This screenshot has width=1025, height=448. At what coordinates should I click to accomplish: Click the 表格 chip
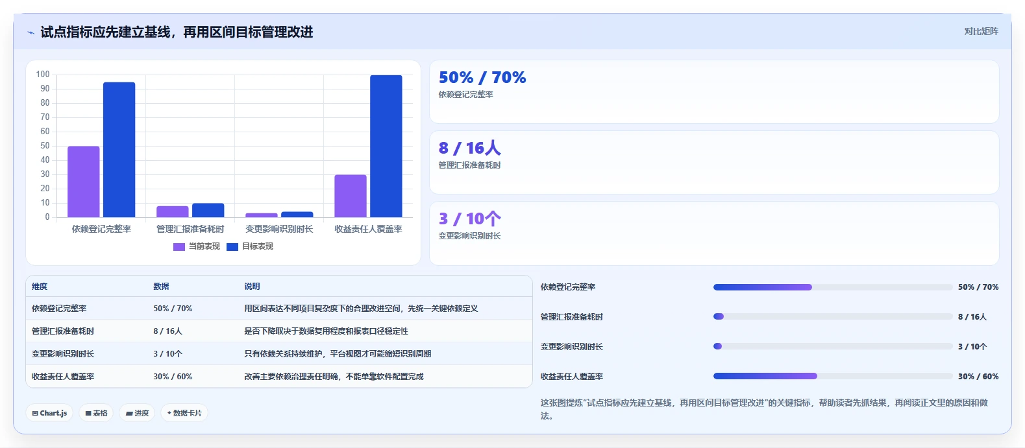pos(96,413)
